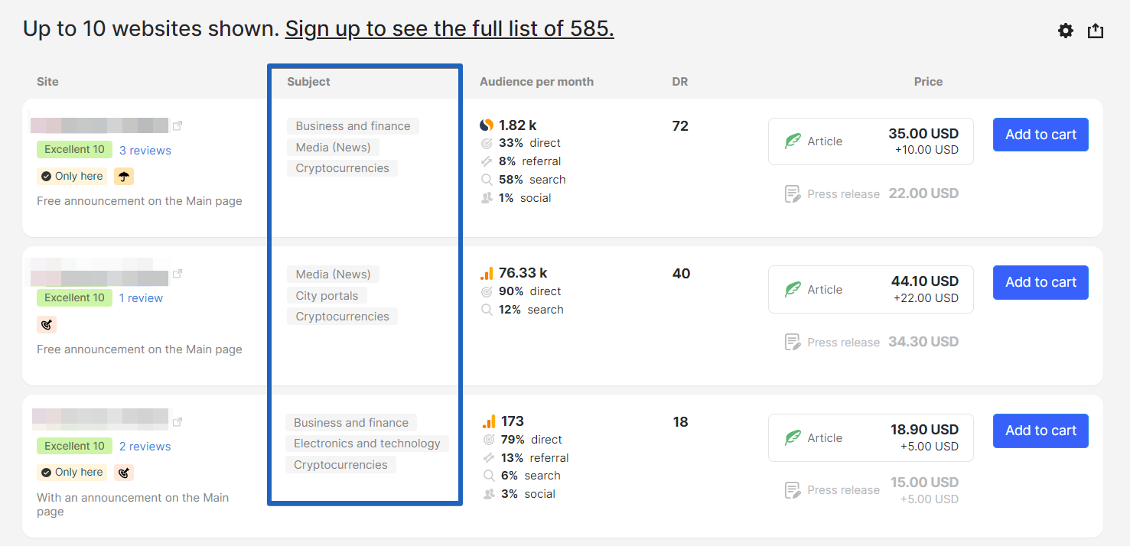The width and height of the screenshot is (1130, 546).
Task: Open external link icon for the DR 72 site
Action: (177, 125)
